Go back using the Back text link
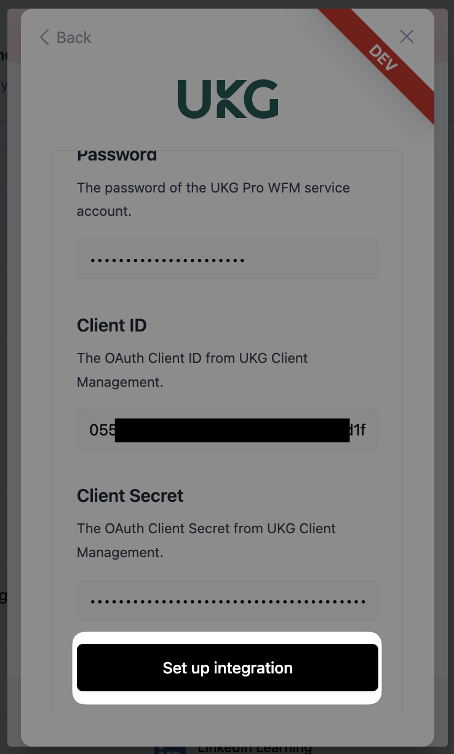 (x=74, y=38)
